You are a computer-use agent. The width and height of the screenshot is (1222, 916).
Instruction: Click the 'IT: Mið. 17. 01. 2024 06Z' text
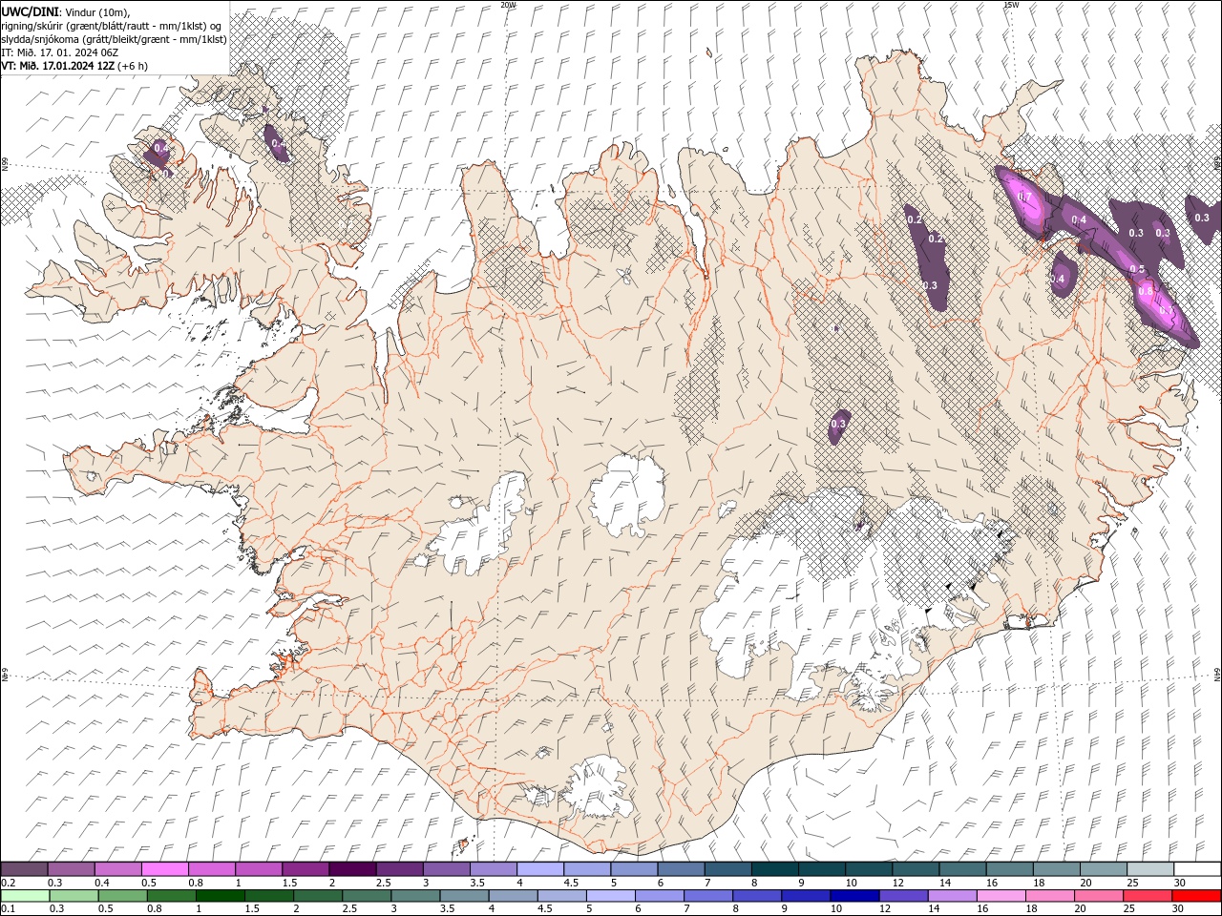pos(59,52)
